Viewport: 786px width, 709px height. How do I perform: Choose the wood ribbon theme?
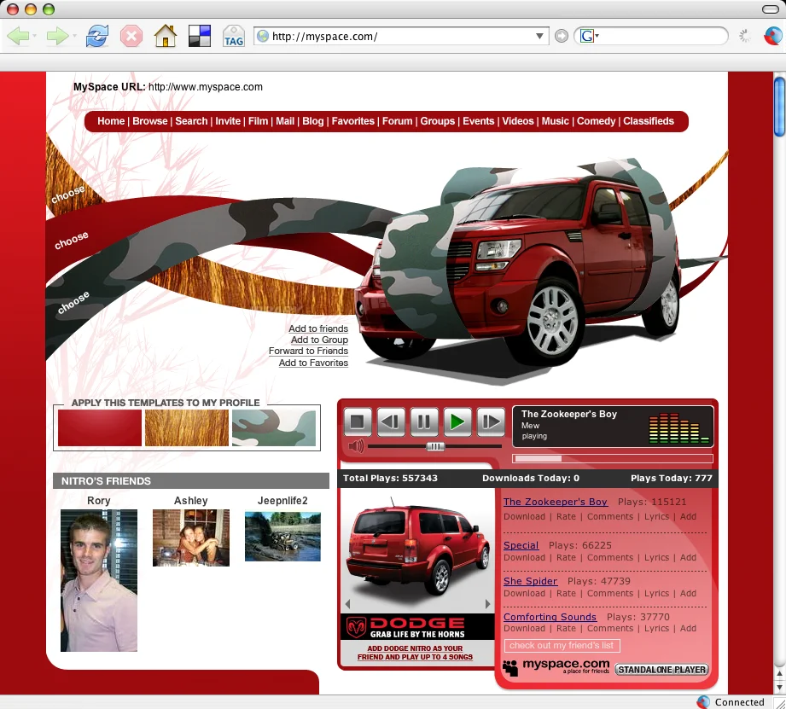click(x=67, y=194)
